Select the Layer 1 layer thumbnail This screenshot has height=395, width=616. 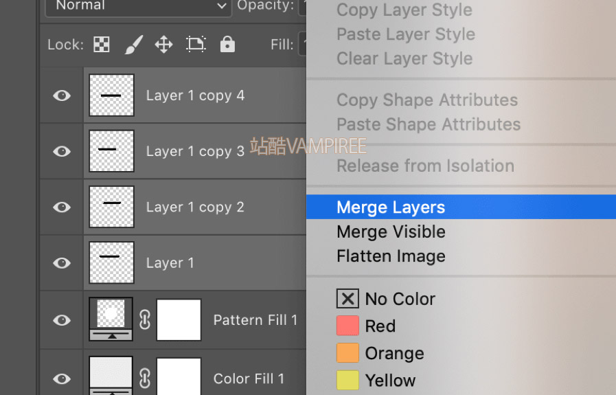tap(111, 262)
